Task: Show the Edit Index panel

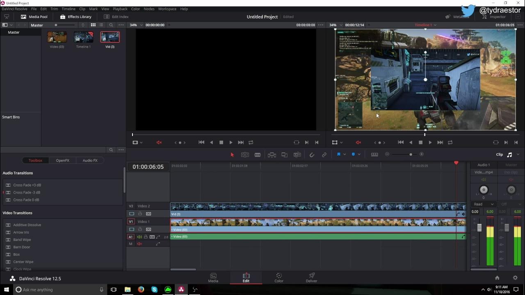Action: [x=116, y=17]
